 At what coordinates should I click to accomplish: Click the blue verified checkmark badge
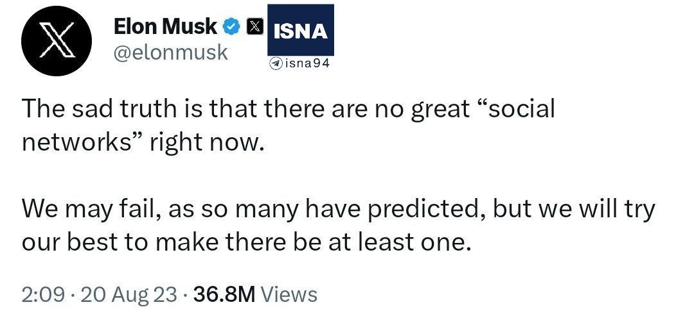231,27
